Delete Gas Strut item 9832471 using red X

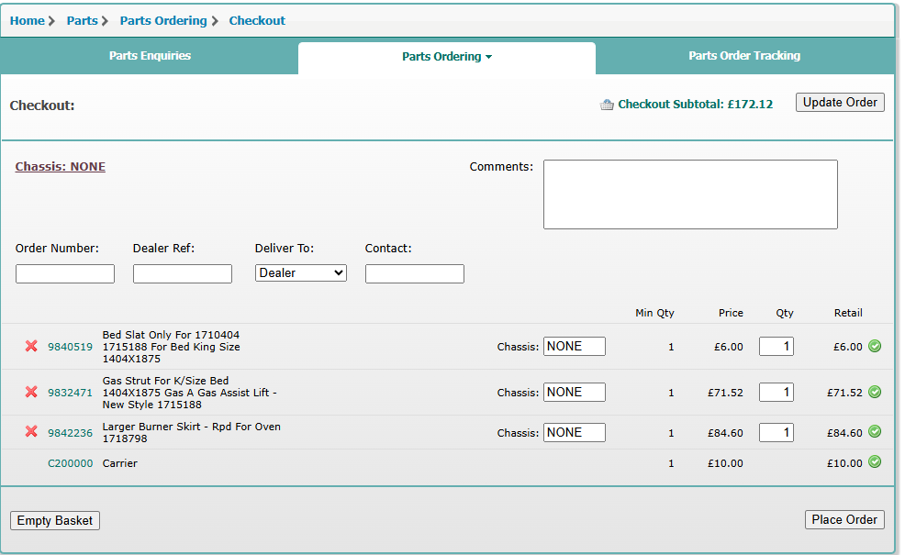[x=31, y=393]
